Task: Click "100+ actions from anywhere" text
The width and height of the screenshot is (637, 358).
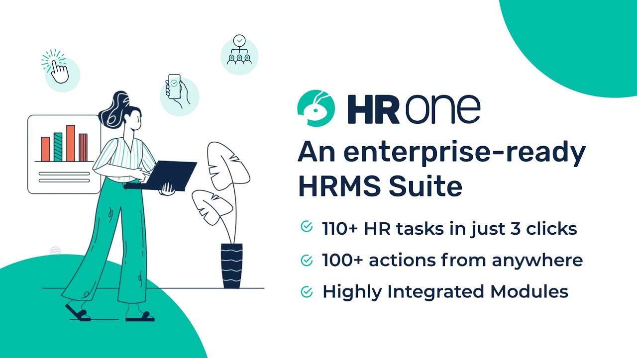Action: [x=452, y=260]
